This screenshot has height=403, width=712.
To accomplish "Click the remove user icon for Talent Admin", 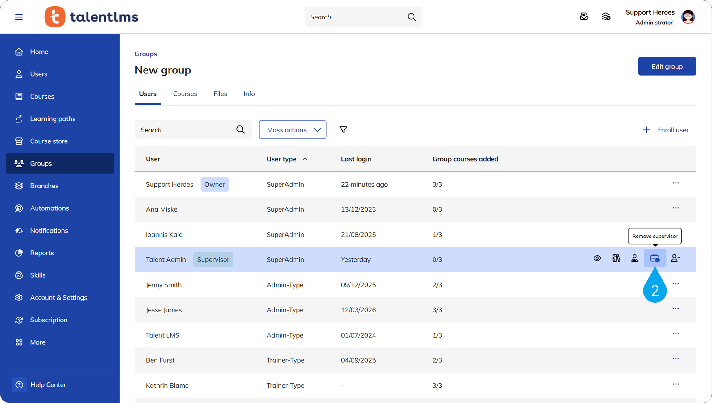I will [675, 258].
